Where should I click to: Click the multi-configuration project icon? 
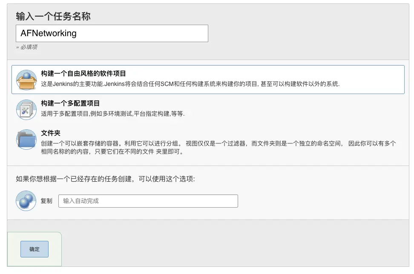[x=26, y=109]
